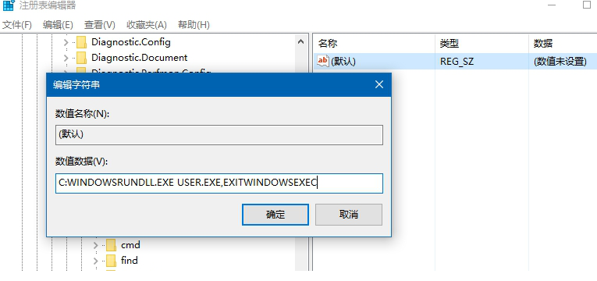Click the tree scrollbar up arrow
Viewport: 597px width, 281px height.
coord(300,42)
